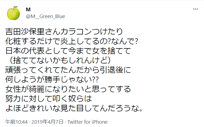Click the 午前10:44 timestamp
204x127 pixels.
[x=16, y=122]
